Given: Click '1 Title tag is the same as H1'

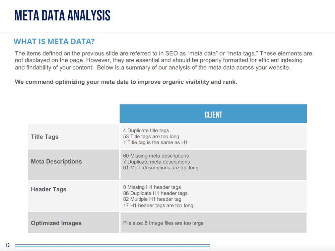Looking at the screenshot, I should pos(155,142).
